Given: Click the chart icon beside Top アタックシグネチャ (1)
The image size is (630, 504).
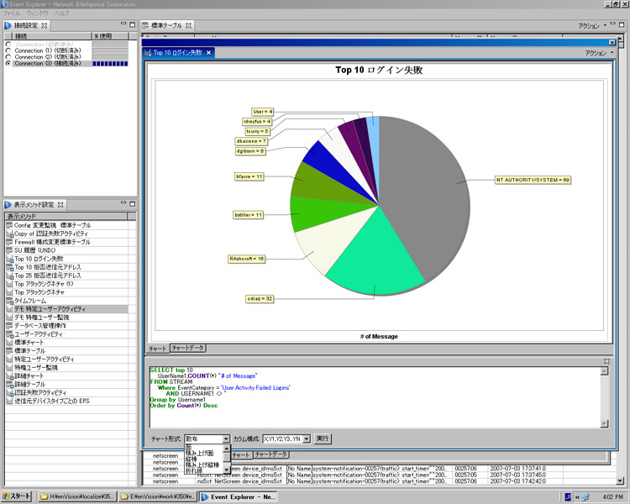Looking at the screenshot, I should point(9,284).
